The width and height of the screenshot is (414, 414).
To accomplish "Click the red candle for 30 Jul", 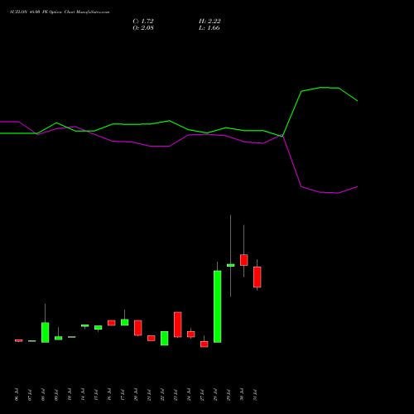I will 244,260.
